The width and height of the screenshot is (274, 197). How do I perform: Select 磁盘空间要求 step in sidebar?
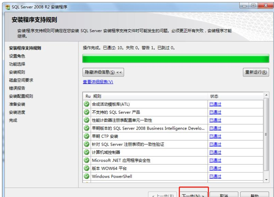pos(21,80)
